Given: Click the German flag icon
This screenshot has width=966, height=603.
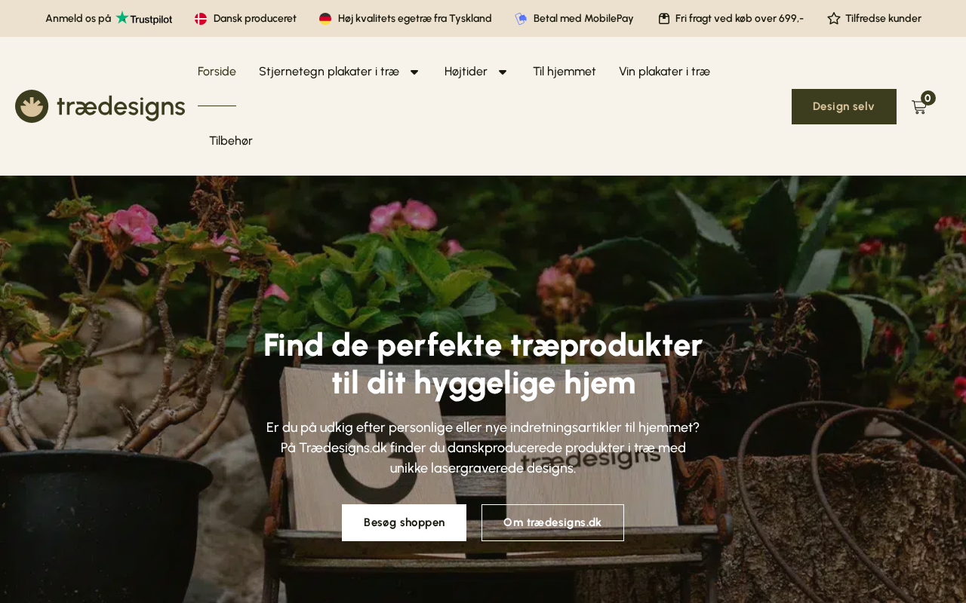Looking at the screenshot, I should pos(325,19).
